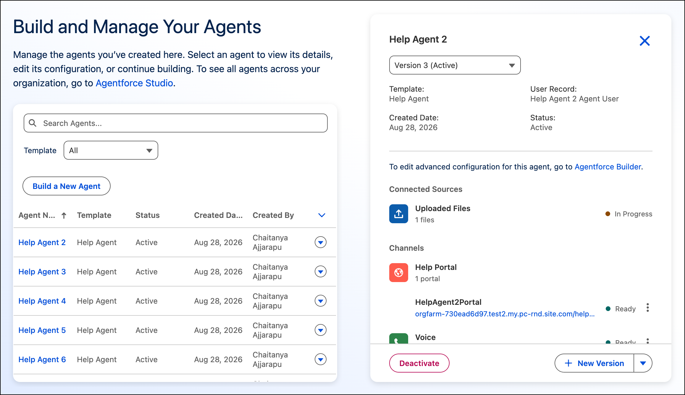The image size is (685, 395).
Task: Click the In Progress status text
Action: [633, 214]
